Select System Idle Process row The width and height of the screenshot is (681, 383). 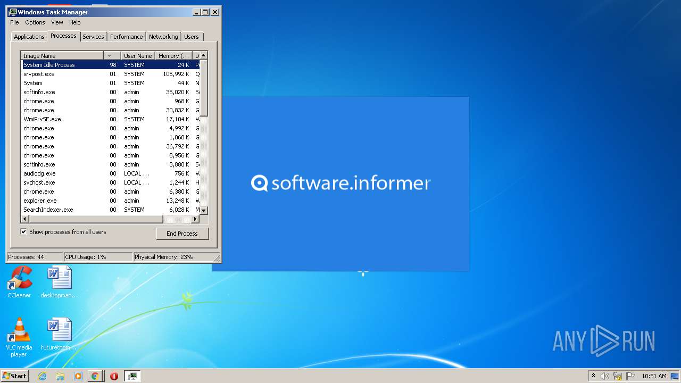(111, 65)
